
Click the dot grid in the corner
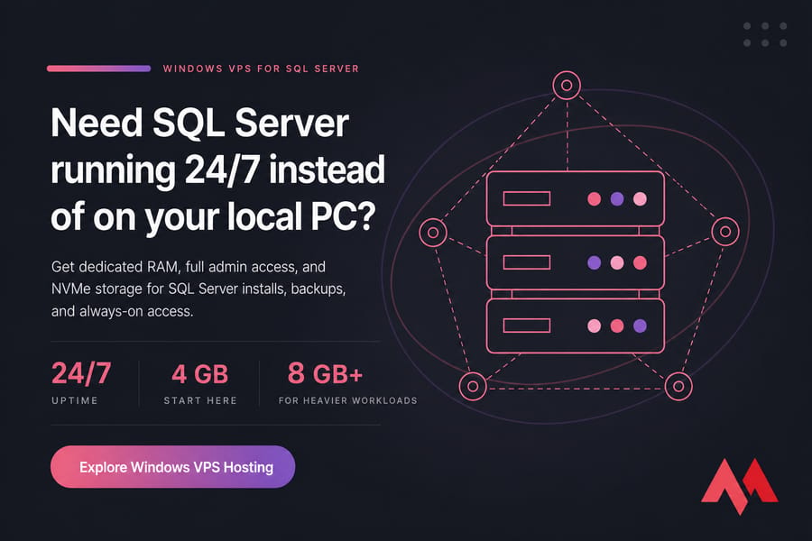click(x=765, y=34)
